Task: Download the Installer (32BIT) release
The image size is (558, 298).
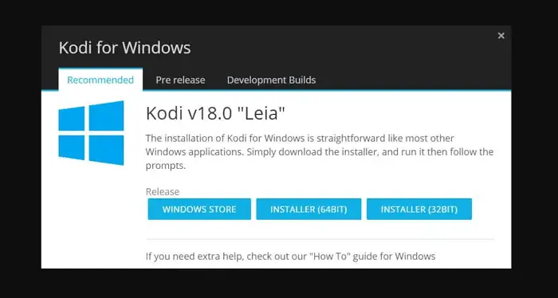Action: pyautogui.click(x=419, y=209)
